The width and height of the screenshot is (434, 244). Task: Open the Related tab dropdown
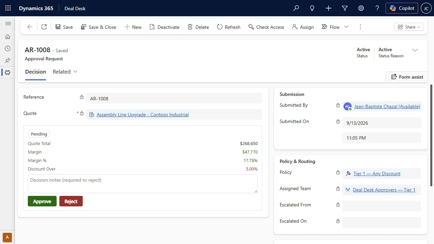point(65,72)
